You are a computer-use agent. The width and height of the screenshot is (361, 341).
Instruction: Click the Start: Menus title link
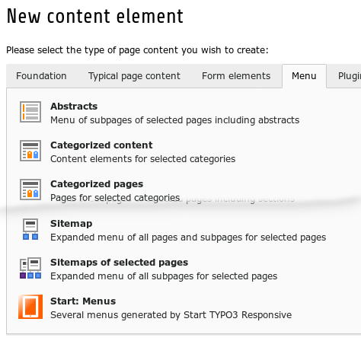[x=83, y=301]
